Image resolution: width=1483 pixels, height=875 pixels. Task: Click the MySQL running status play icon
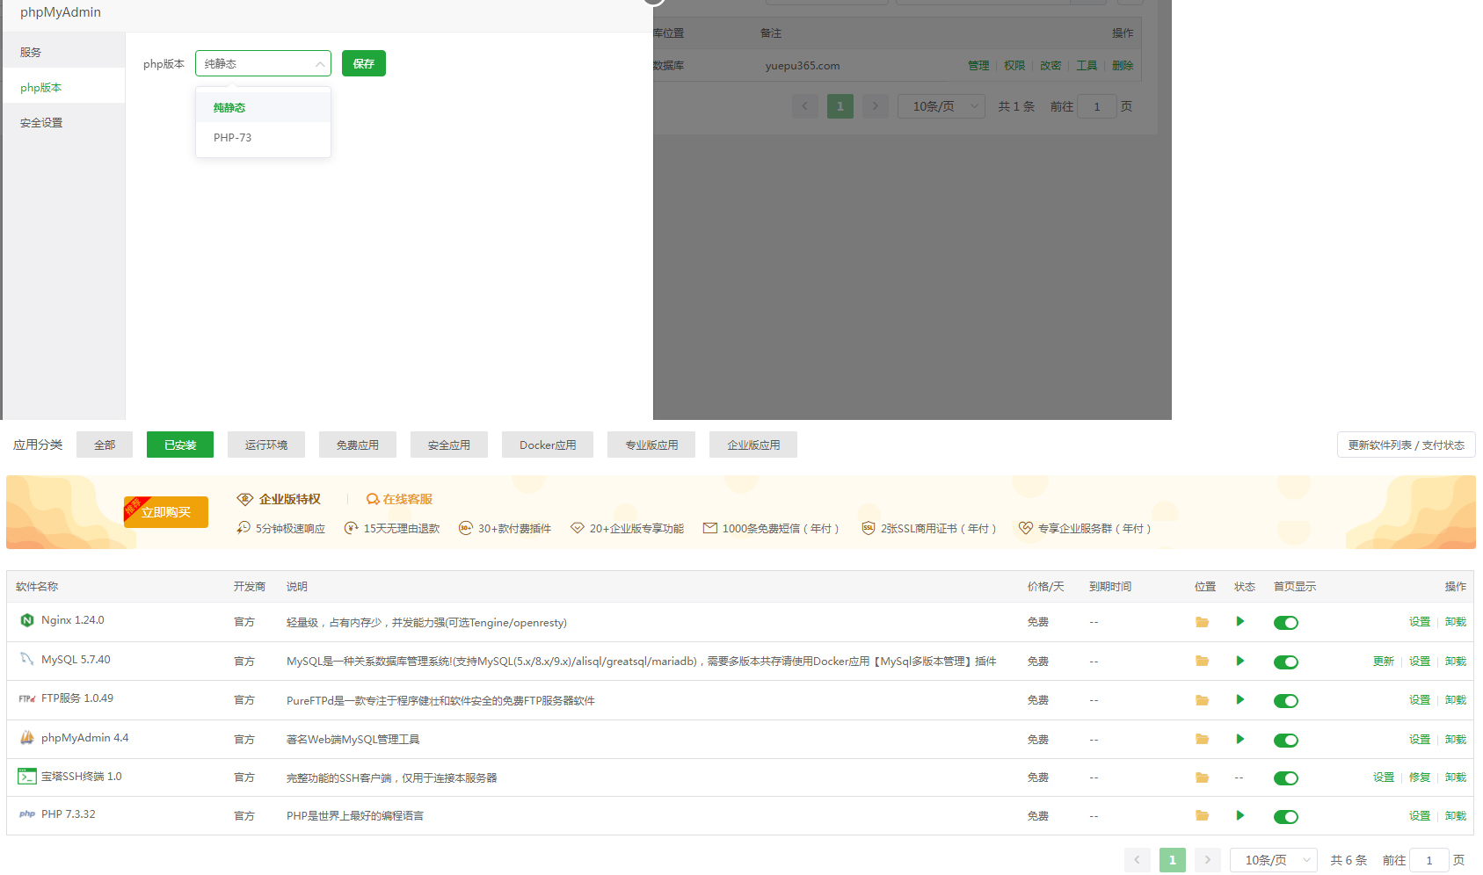(1239, 661)
